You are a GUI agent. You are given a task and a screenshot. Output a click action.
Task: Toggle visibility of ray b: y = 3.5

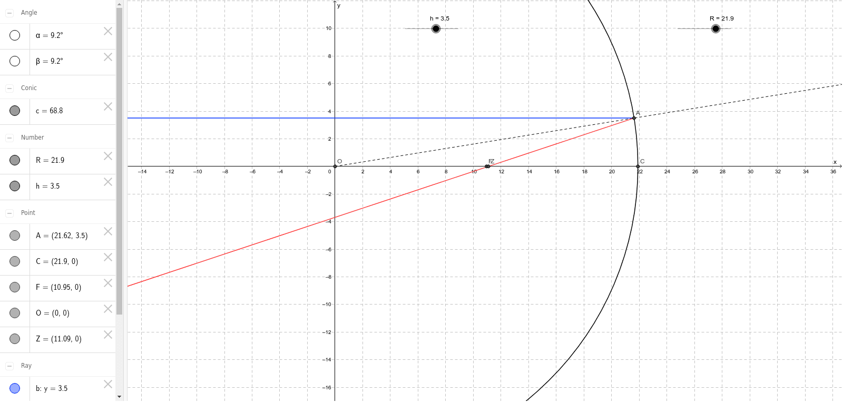point(15,388)
